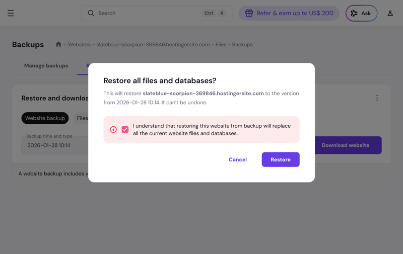The height and width of the screenshot is (254, 403).
Task: Open the Ask AI assistant
Action: pyautogui.click(x=361, y=13)
